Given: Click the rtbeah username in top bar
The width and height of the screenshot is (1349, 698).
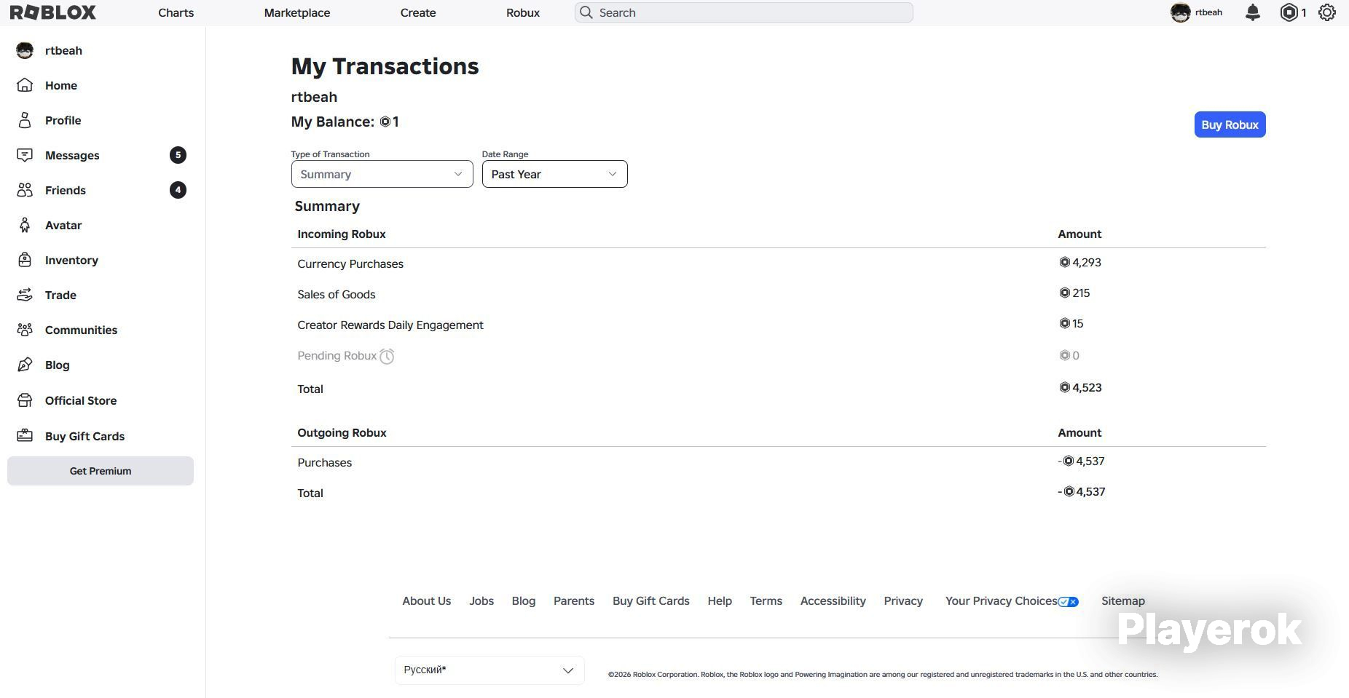Looking at the screenshot, I should pos(1208,12).
